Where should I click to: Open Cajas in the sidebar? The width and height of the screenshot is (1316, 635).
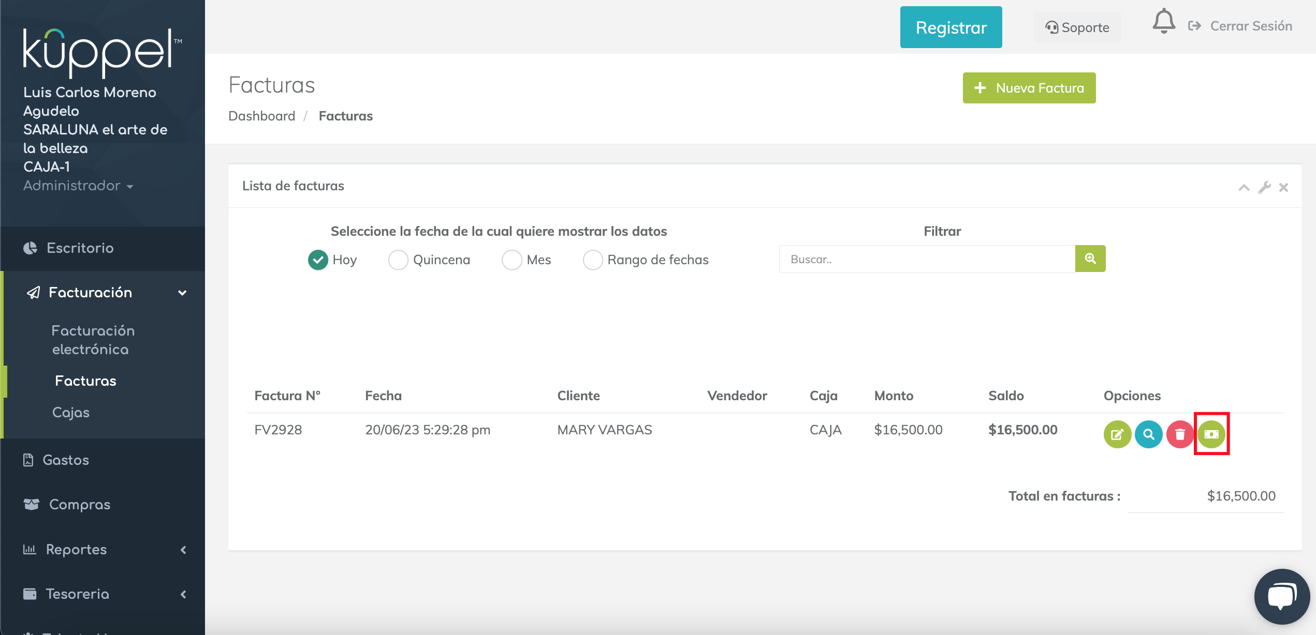tap(71, 413)
